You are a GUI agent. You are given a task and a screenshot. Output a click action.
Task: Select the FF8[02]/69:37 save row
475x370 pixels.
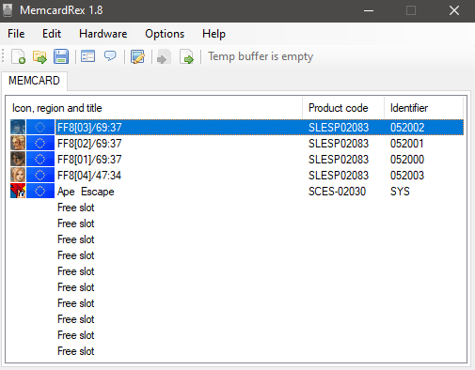(237, 144)
